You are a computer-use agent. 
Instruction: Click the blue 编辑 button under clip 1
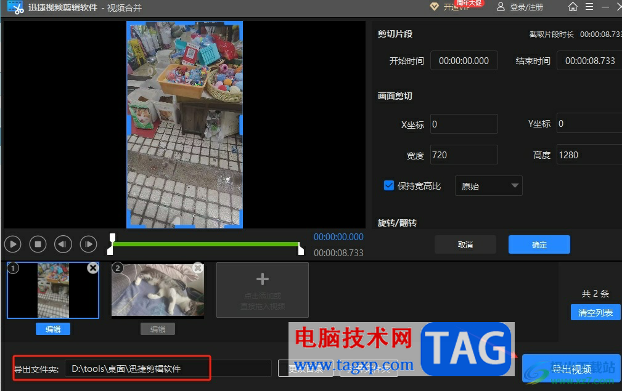pyautogui.click(x=53, y=329)
